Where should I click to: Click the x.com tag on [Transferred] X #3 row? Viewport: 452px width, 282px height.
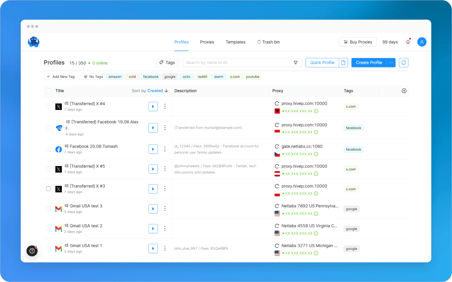point(351,189)
